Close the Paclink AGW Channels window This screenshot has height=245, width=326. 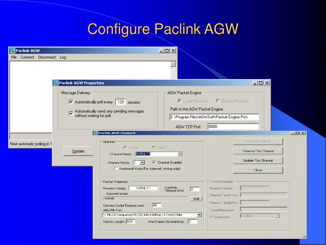[303, 133]
